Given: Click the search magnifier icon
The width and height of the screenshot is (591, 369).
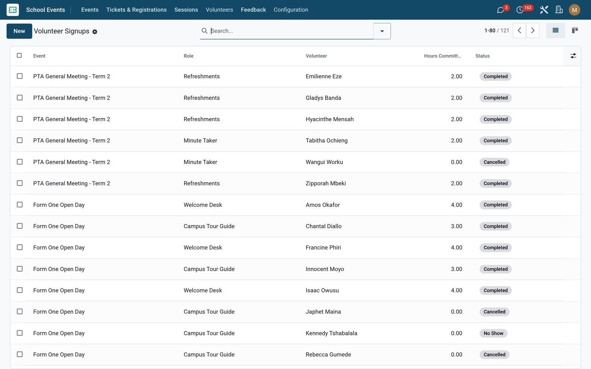Looking at the screenshot, I should pyautogui.click(x=204, y=31).
